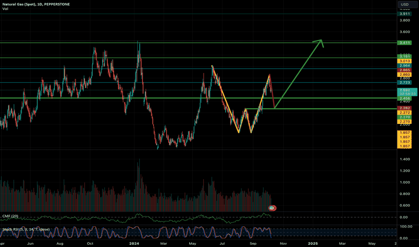Click the Jun time axis label
The width and height of the screenshot is (419, 247).
click(30, 243)
